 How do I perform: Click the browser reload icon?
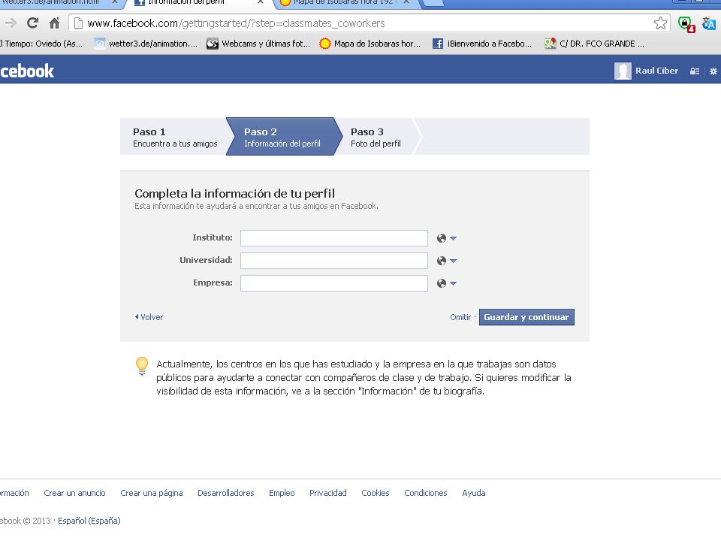coord(32,23)
